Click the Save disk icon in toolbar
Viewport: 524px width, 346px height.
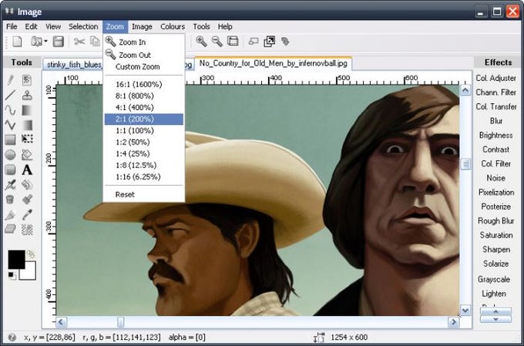point(59,42)
